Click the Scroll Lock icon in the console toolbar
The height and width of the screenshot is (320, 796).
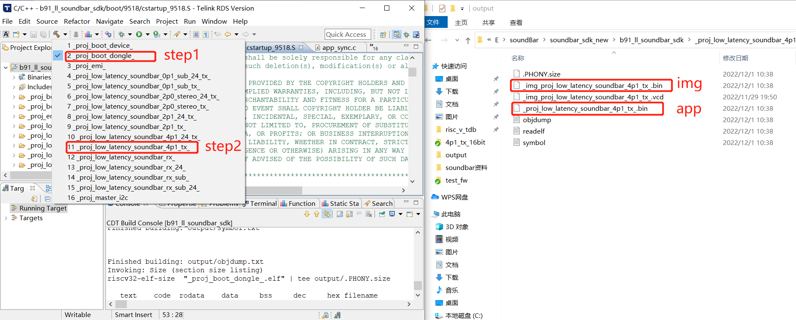[x=349, y=214]
